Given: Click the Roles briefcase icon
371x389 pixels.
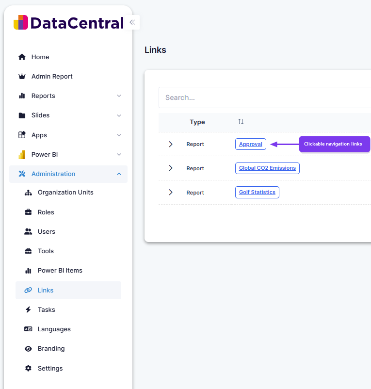Looking at the screenshot, I should tap(28, 212).
